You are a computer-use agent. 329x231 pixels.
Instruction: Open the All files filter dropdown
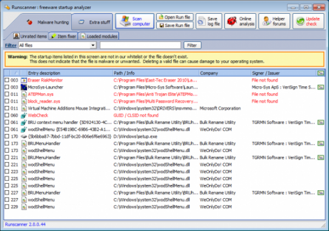[x=94, y=45]
